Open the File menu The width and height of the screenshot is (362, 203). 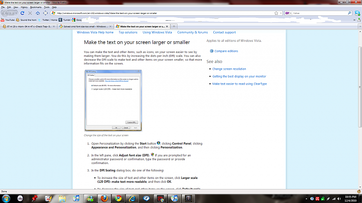click(3, 7)
